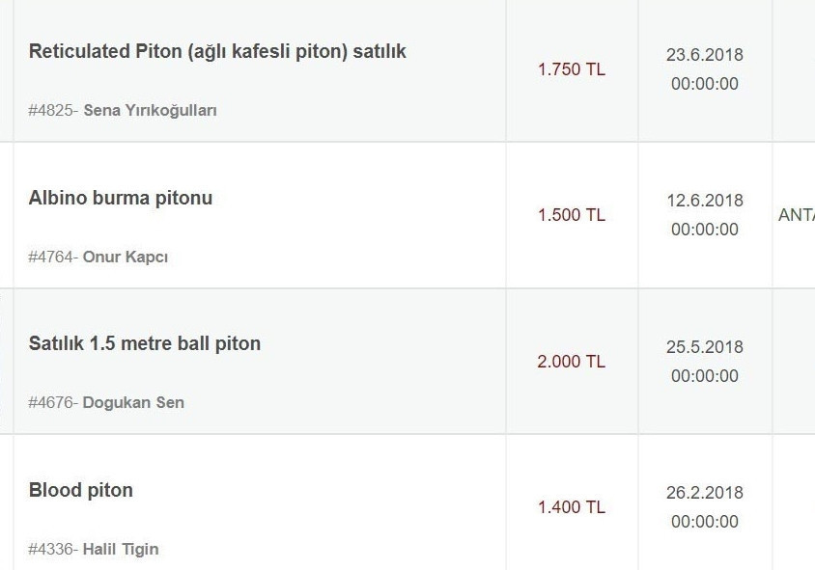Viewport: 815px width, 570px height.
Task: Click listing number #4676
Action: point(51,402)
